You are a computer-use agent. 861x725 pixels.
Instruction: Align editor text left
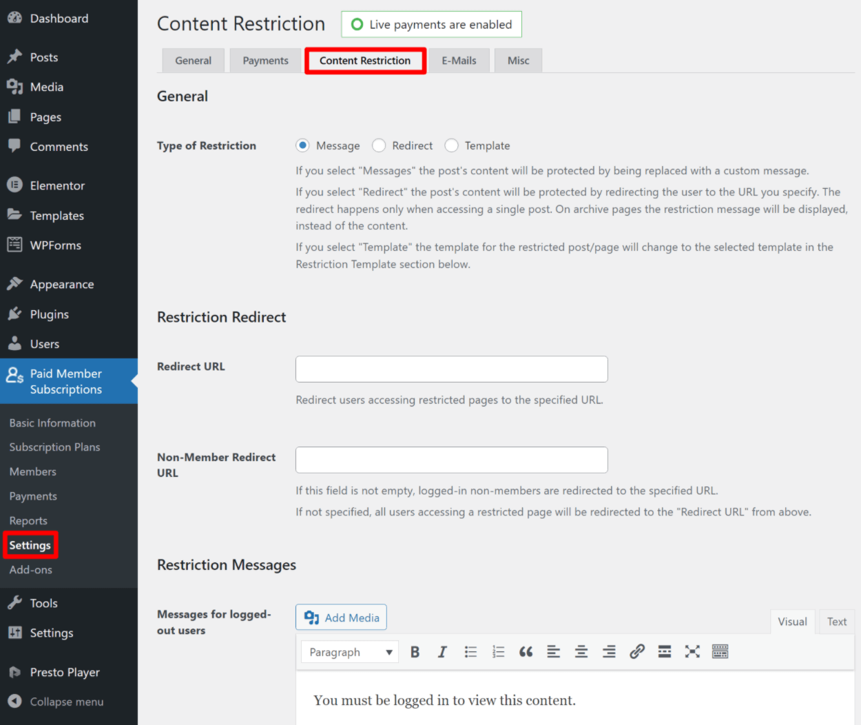point(554,652)
